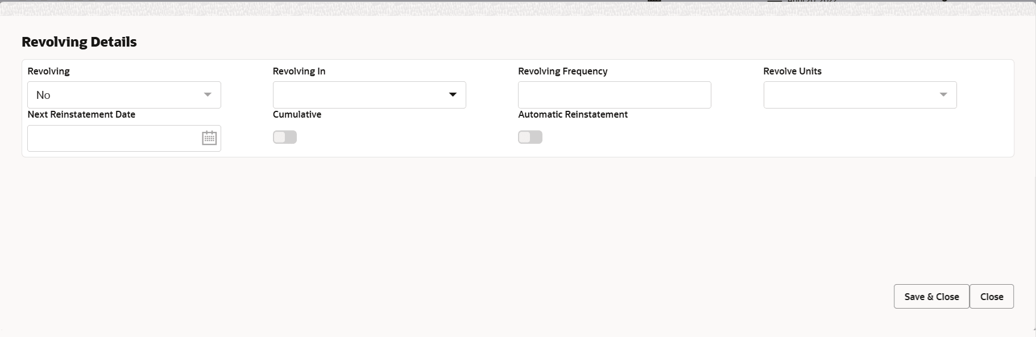This screenshot has width=1036, height=337.
Task: Open the Revolve Units combo box
Action: 859,95
